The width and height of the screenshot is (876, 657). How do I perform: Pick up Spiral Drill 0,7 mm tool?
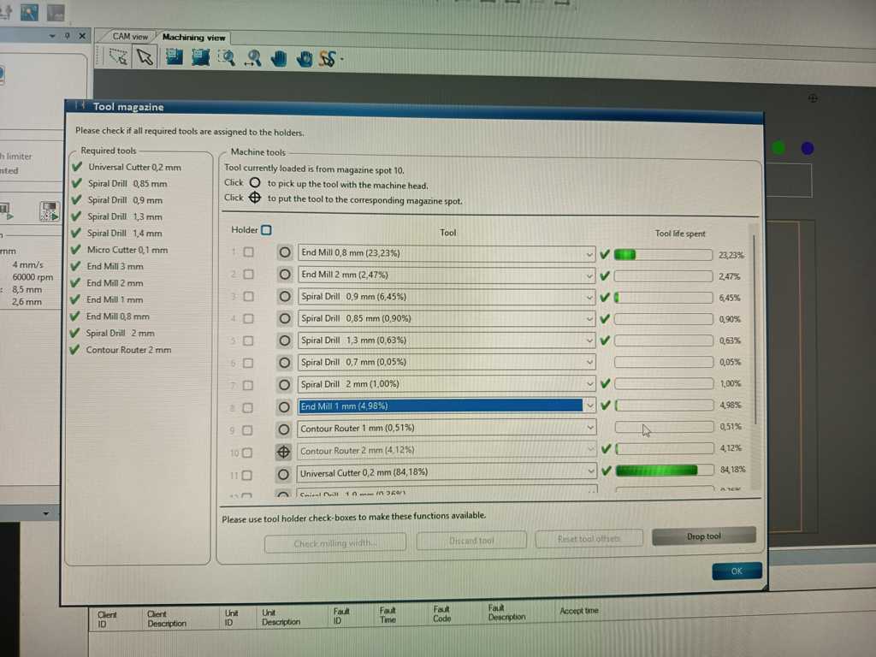click(x=284, y=363)
